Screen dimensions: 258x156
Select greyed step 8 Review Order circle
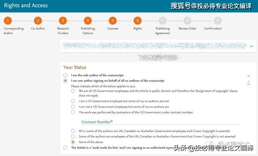tap(187, 21)
